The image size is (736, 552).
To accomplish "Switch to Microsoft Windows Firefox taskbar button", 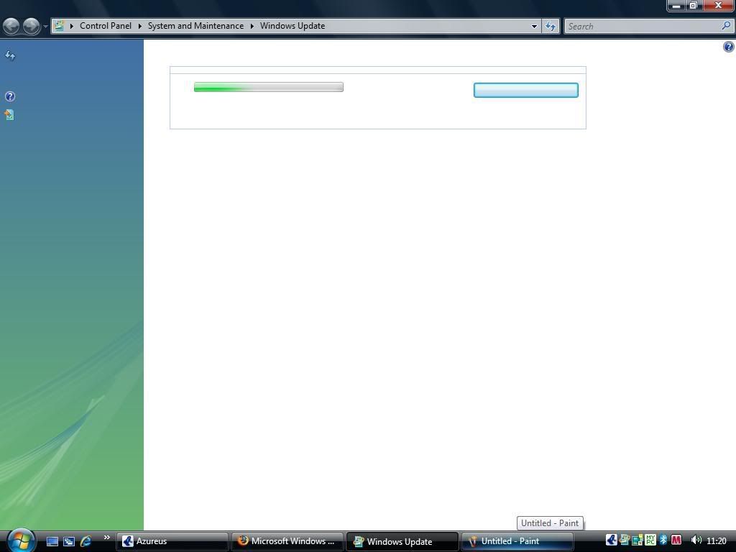I will (287, 541).
